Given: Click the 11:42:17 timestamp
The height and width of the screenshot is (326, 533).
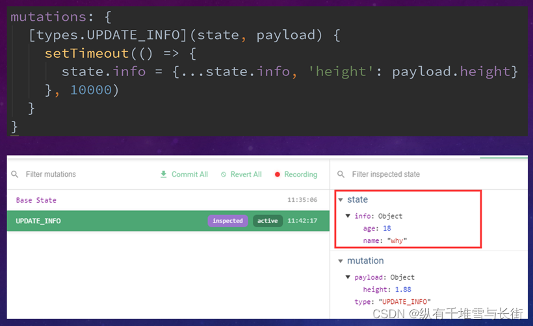Looking at the screenshot, I should coord(302,221).
